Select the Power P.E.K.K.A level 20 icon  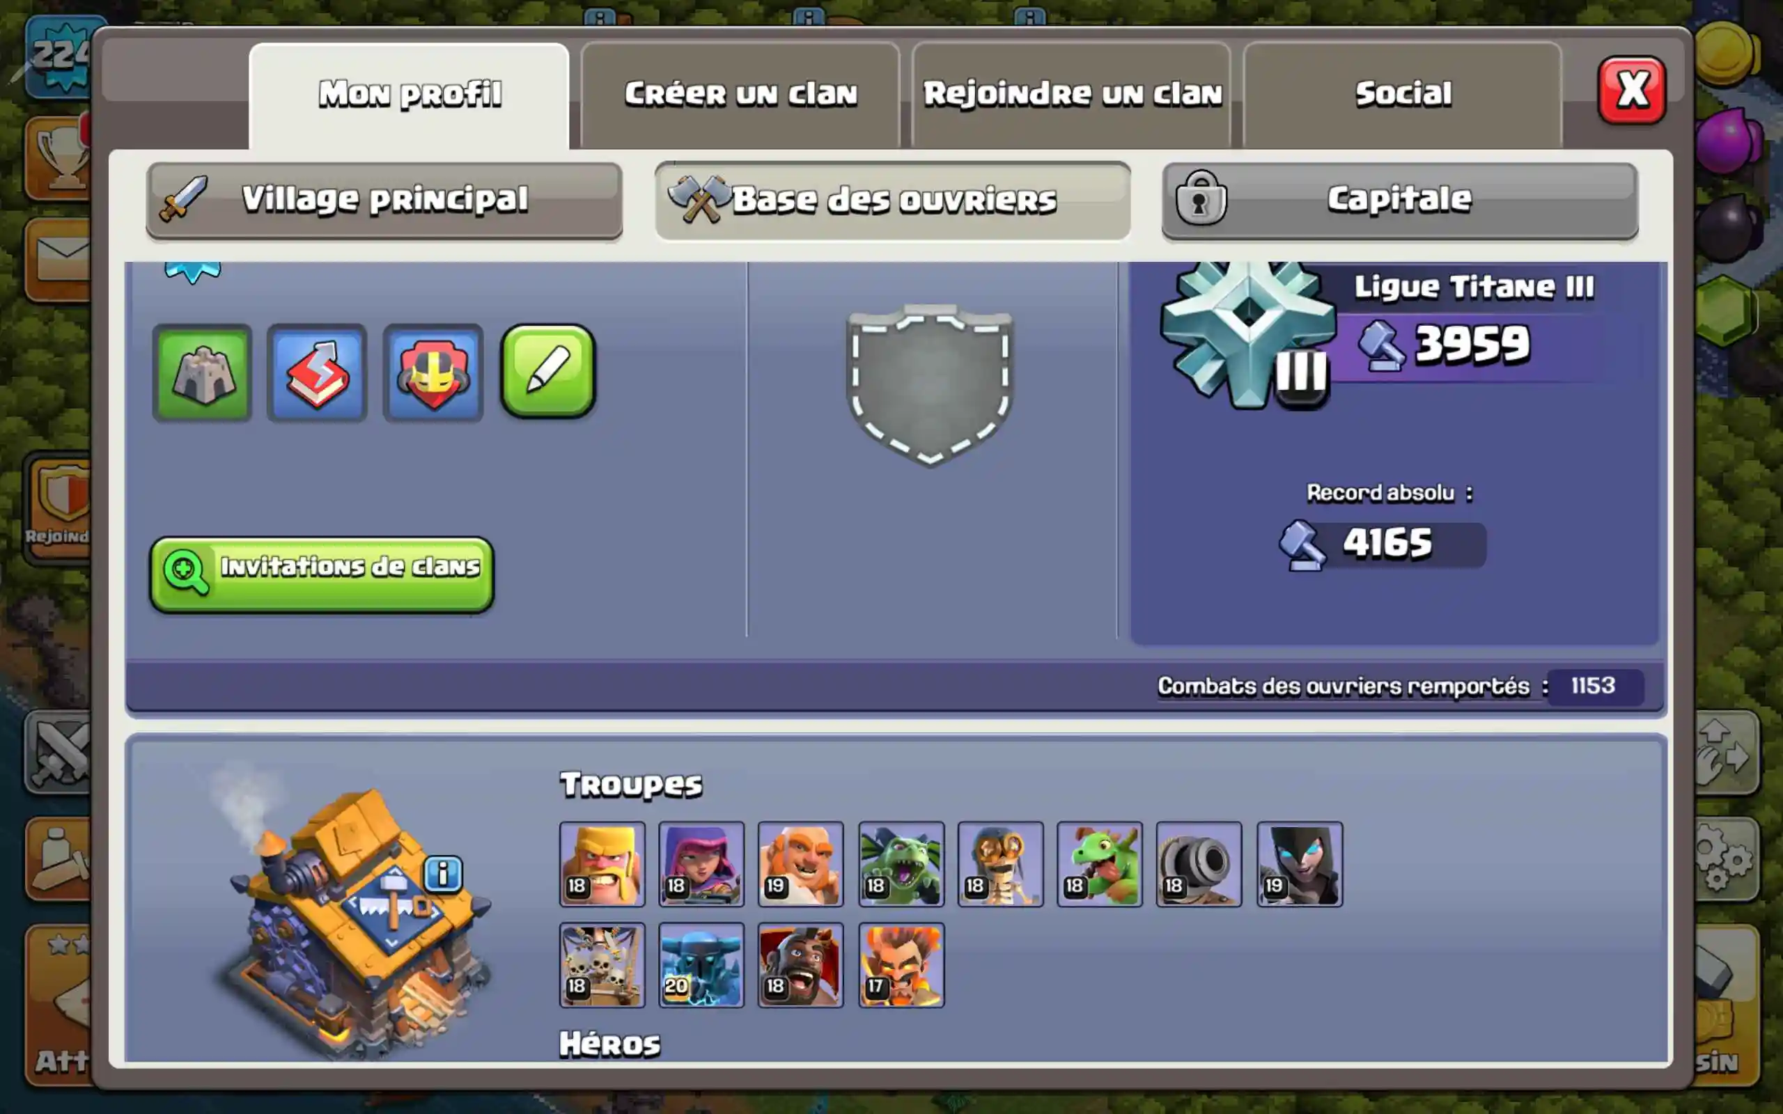coord(701,964)
